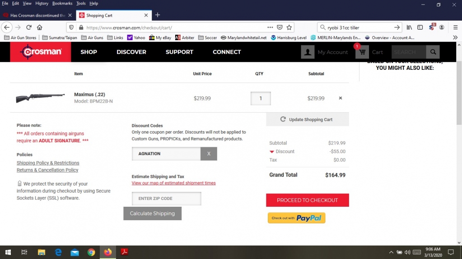Open Maximus (.22) product title
The height and width of the screenshot is (259, 462).
pyautogui.click(x=89, y=95)
